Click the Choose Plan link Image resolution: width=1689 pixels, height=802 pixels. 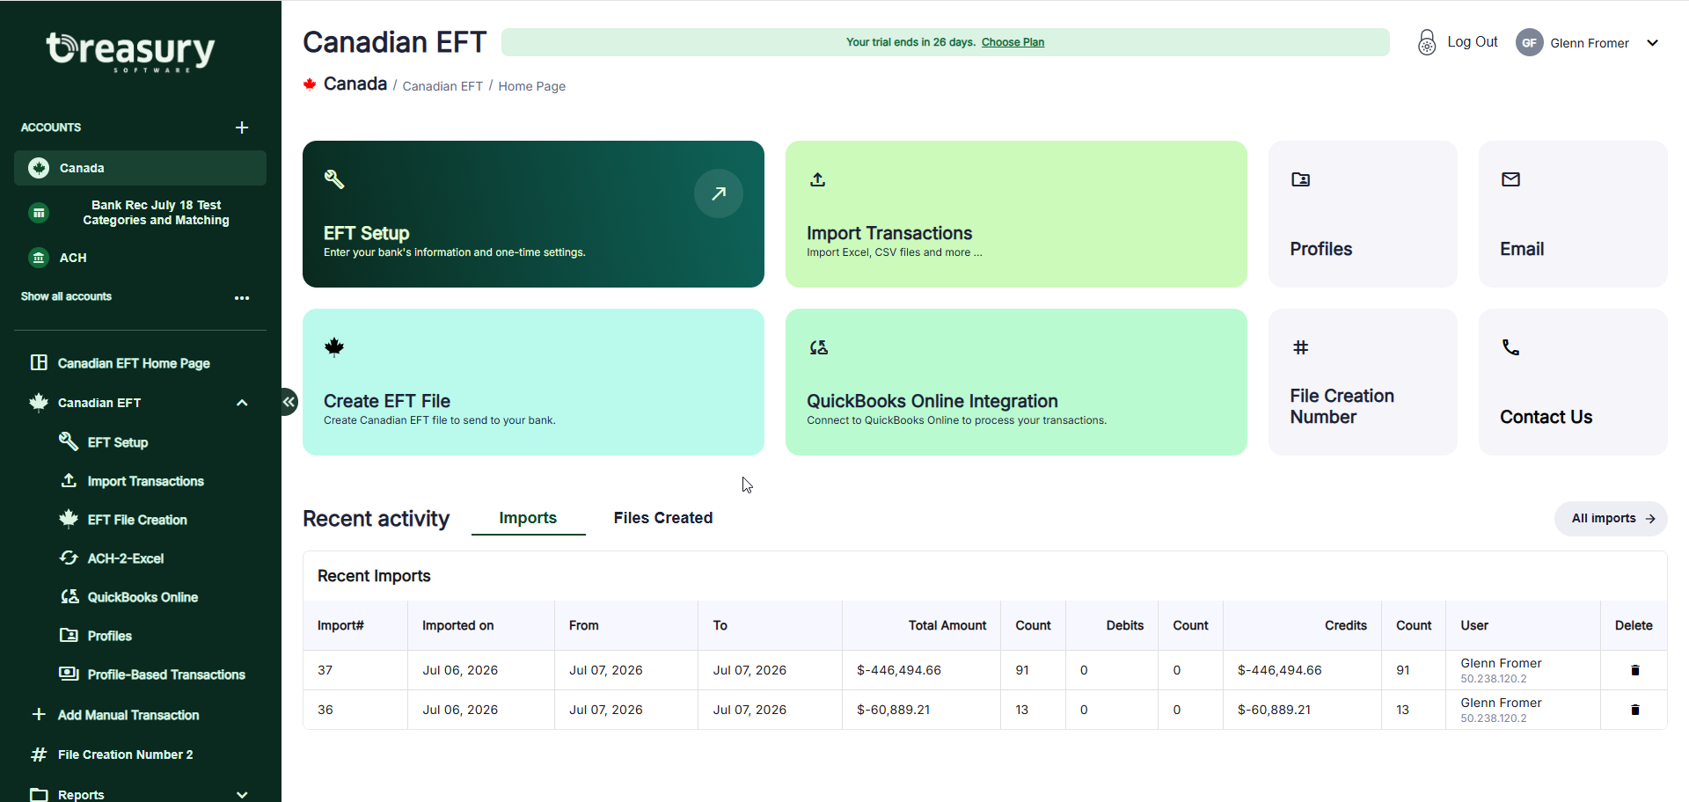[1013, 42]
